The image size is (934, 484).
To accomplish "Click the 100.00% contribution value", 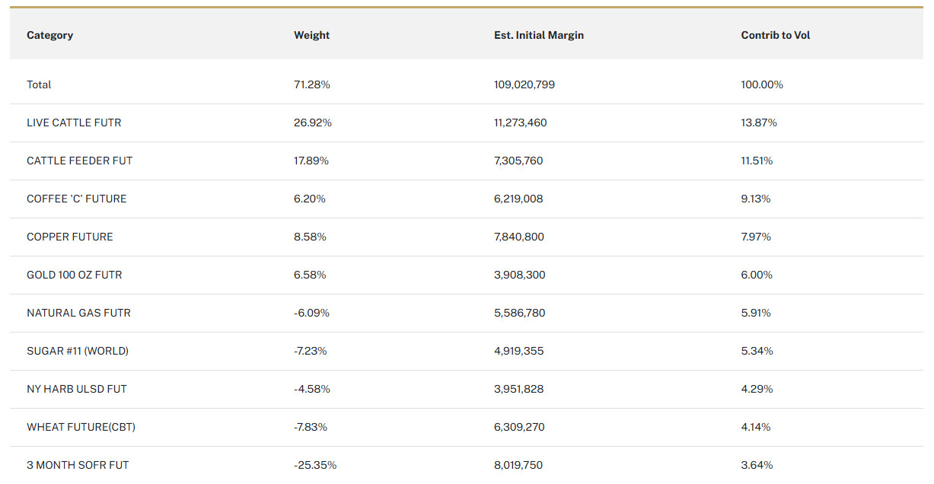I will tap(761, 84).
